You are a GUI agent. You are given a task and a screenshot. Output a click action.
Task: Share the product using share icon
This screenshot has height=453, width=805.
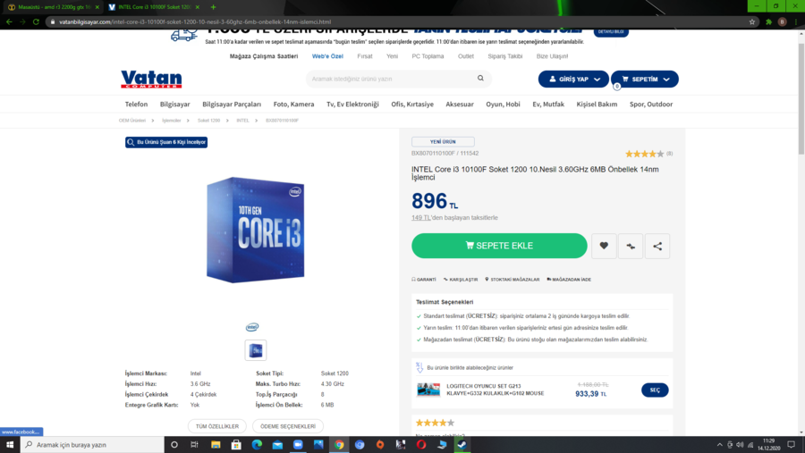click(657, 246)
